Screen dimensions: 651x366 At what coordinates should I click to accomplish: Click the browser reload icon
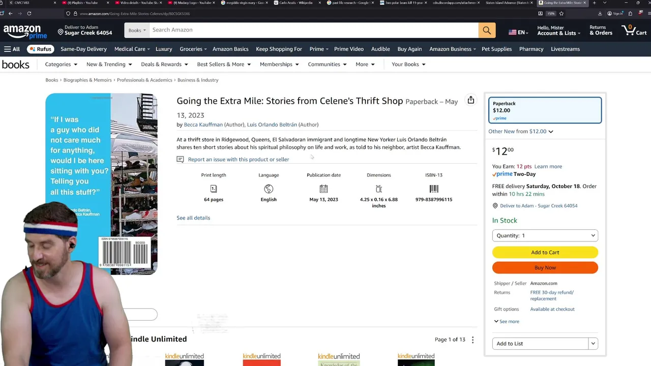click(29, 13)
